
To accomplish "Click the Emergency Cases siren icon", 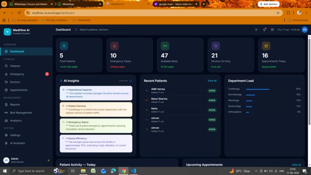I will pos(115,46).
